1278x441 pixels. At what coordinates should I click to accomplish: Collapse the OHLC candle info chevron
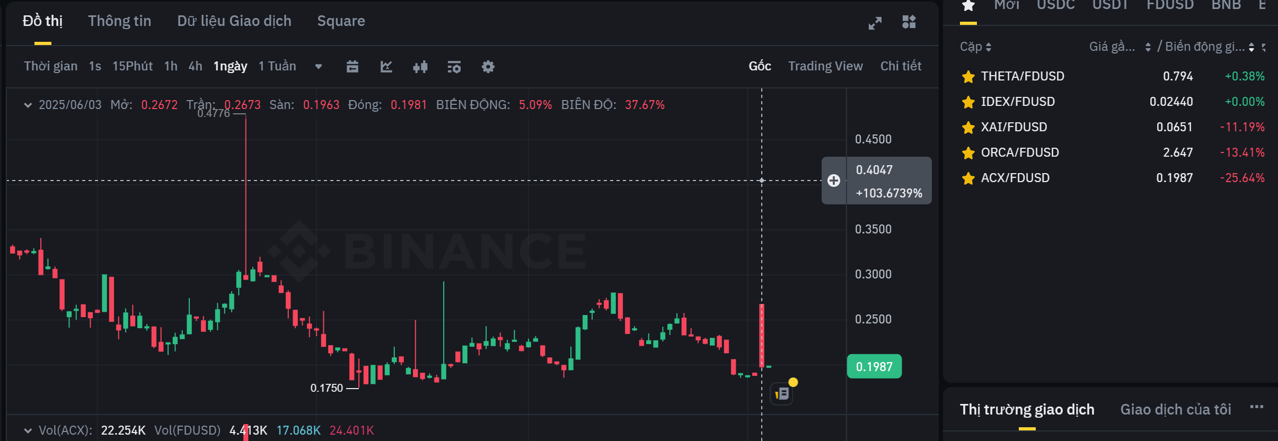pos(28,105)
